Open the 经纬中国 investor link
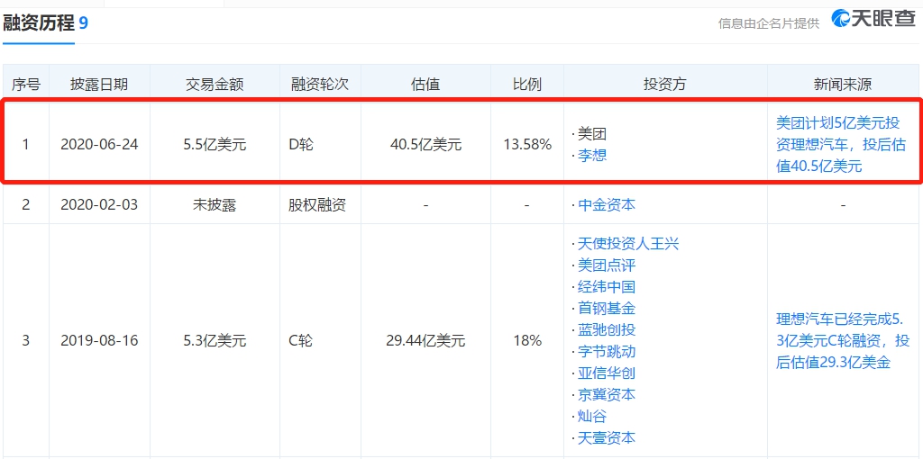Viewport: 923px width, 459px height. (607, 287)
